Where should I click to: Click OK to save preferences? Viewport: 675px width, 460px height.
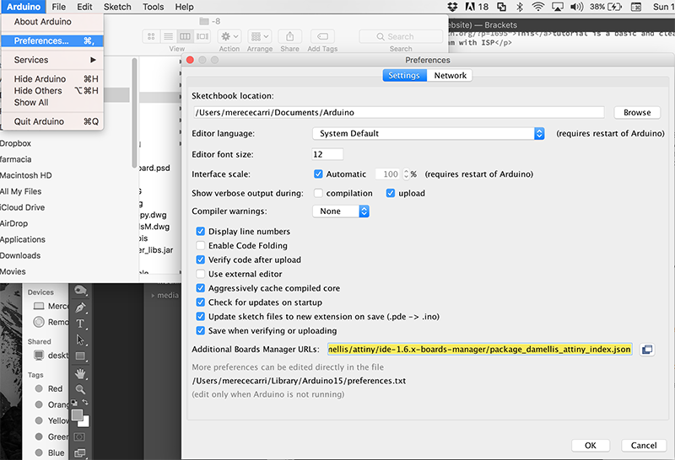pyautogui.click(x=590, y=446)
